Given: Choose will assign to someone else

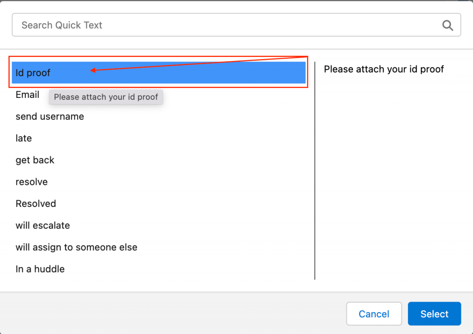Looking at the screenshot, I should [76, 247].
